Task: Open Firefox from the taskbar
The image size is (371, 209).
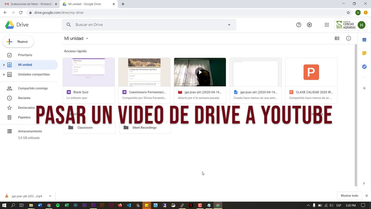Action: [120, 205]
